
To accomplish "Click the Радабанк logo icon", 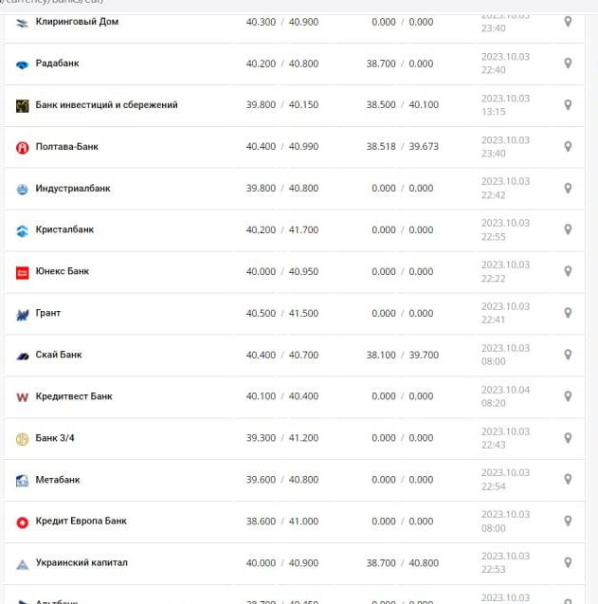I will (x=23, y=64).
